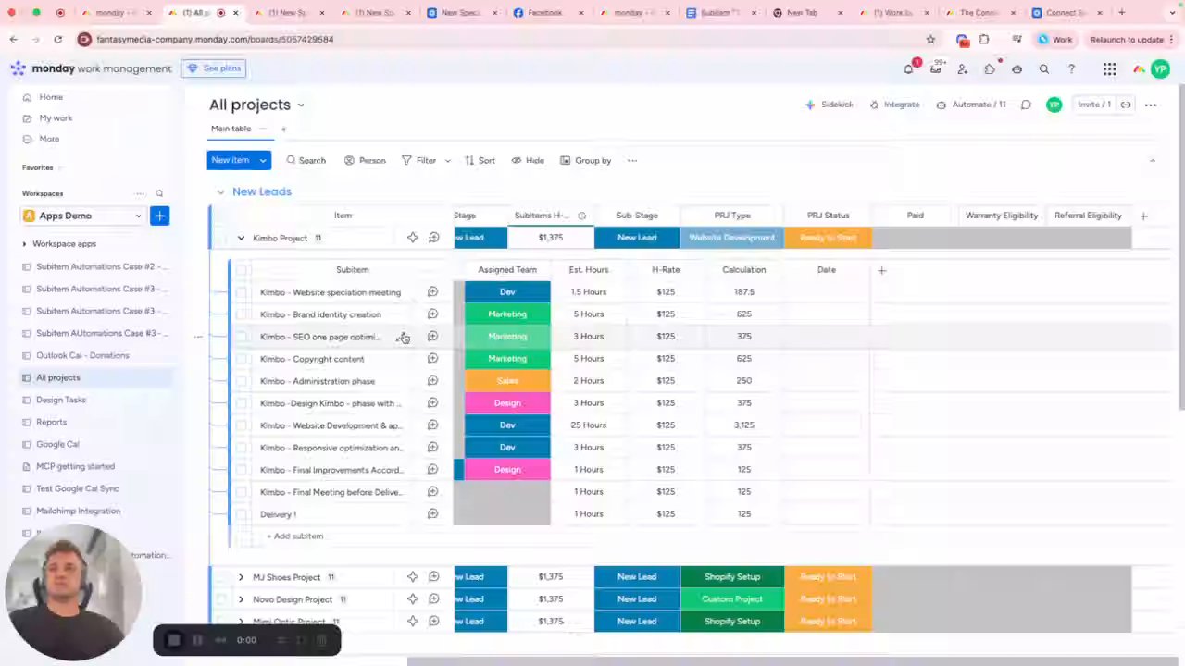Open My work in sidebar
1185x666 pixels.
coord(56,118)
